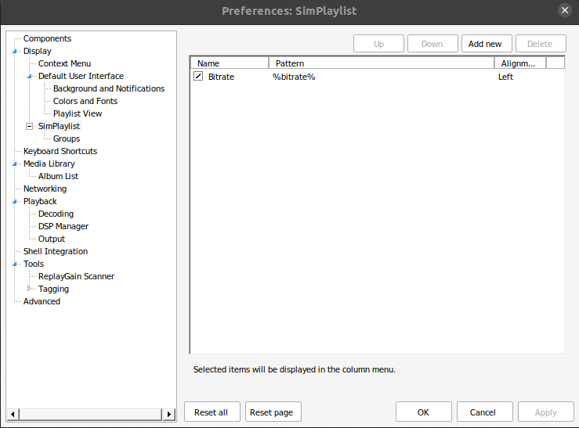Open Shell Integration preferences
This screenshot has height=428, width=579.
coord(56,251)
